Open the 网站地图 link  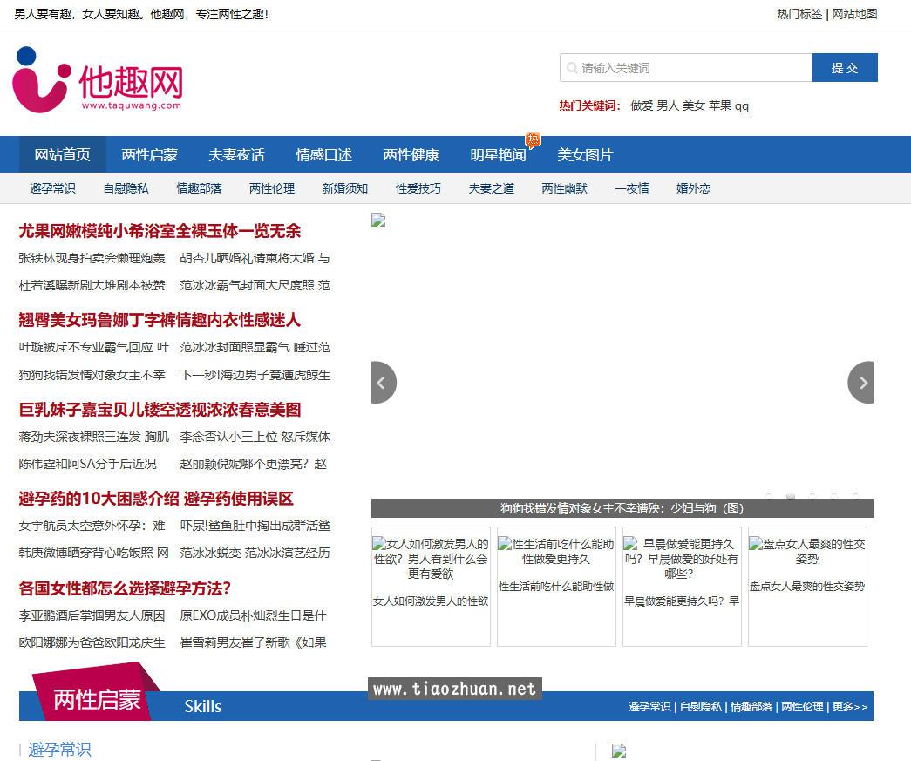(855, 14)
